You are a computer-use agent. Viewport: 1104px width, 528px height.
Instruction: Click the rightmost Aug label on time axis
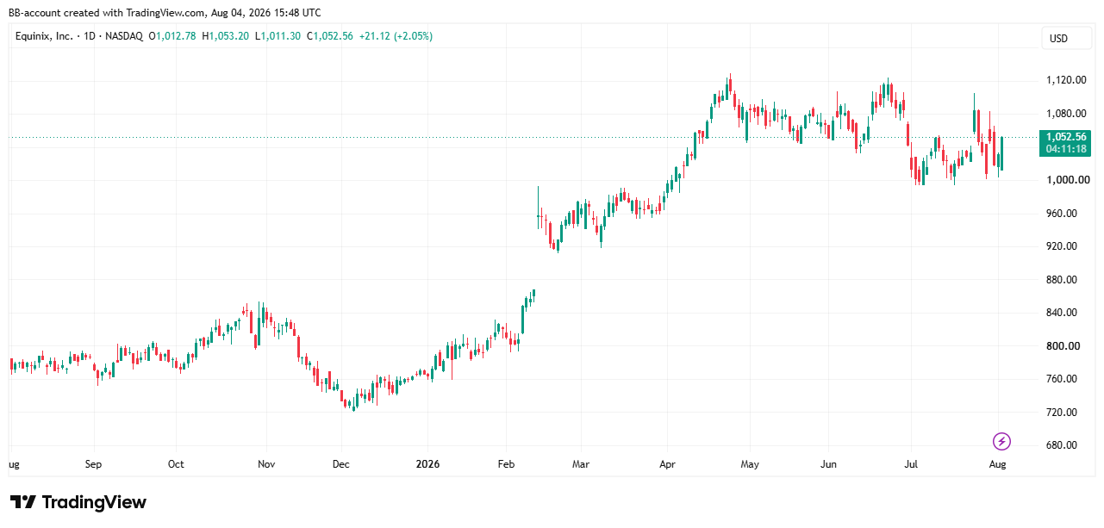pyautogui.click(x=997, y=464)
